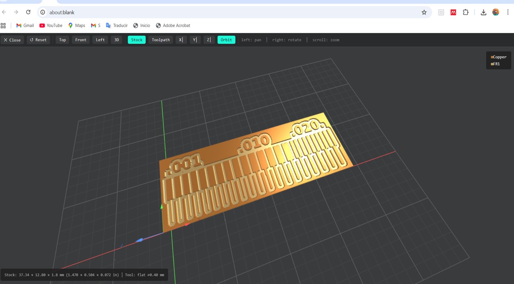Open the YouTube bookmark
Image resolution: width=514 pixels, height=284 pixels.
coord(51,25)
